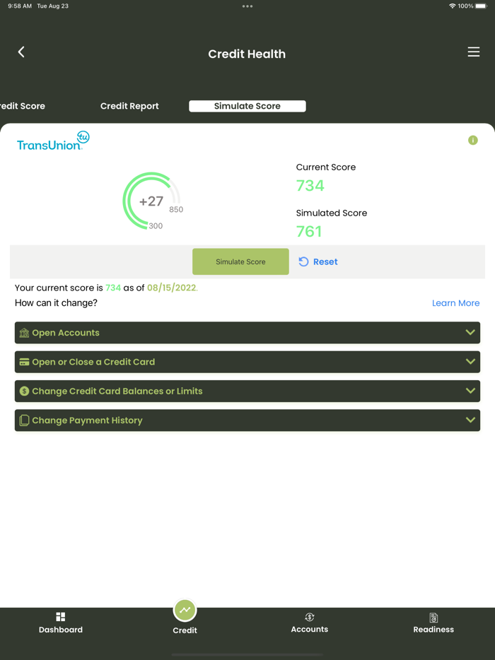The height and width of the screenshot is (660, 495).
Task: Expand Change Credit Card Balances or Limits chevron
Action: [470, 390]
